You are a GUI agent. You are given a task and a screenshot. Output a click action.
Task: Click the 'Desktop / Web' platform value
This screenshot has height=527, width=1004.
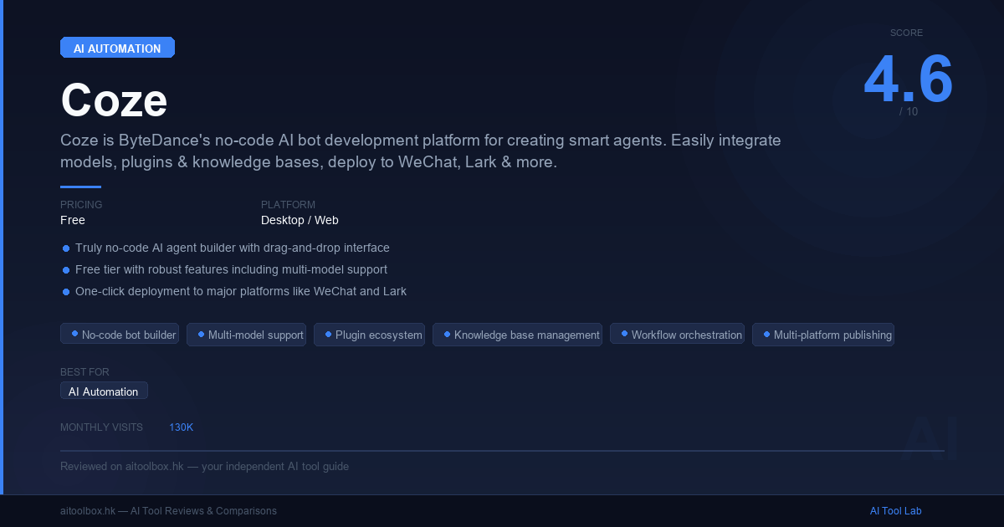(300, 221)
